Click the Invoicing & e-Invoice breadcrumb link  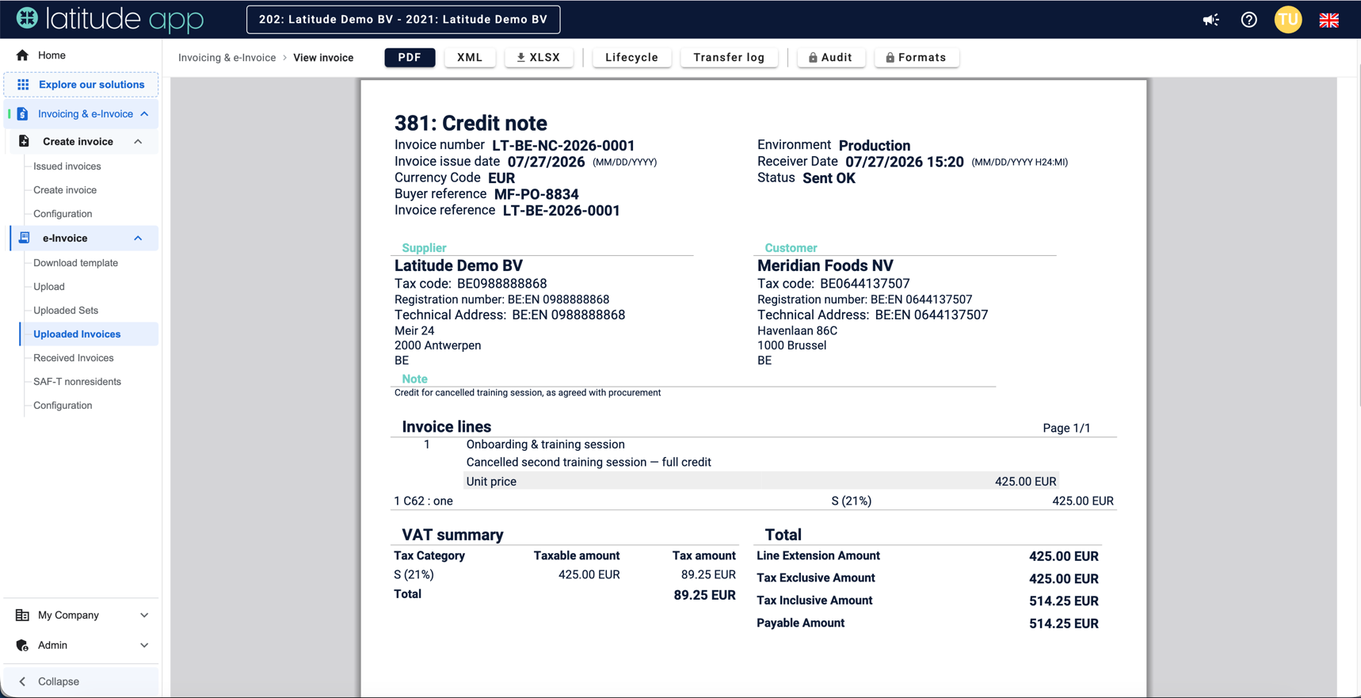227,58
